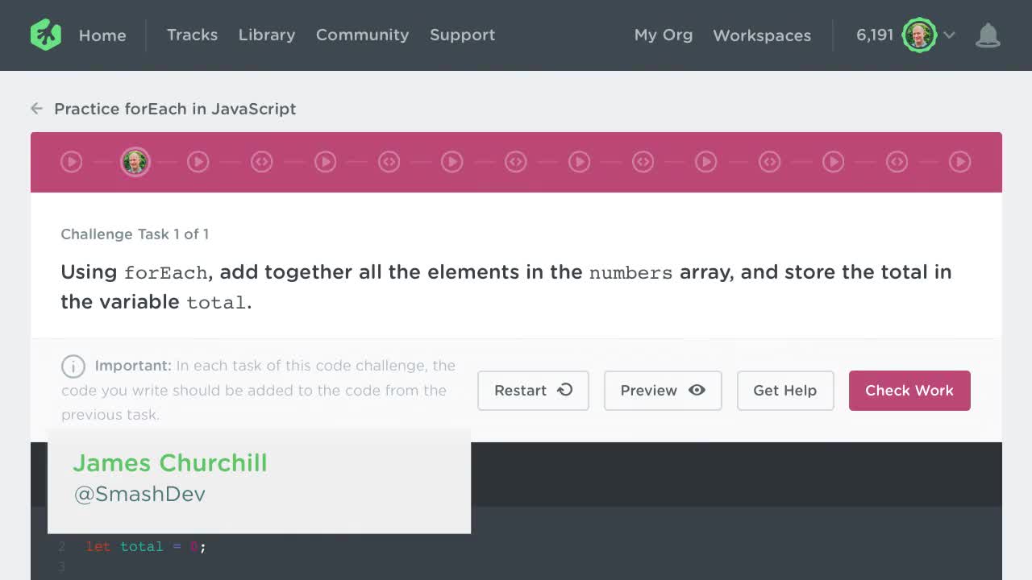This screenshot has width=1032, height=580.
Task: Click a code challenge icon in the progress bar
Action: (262, 161)
